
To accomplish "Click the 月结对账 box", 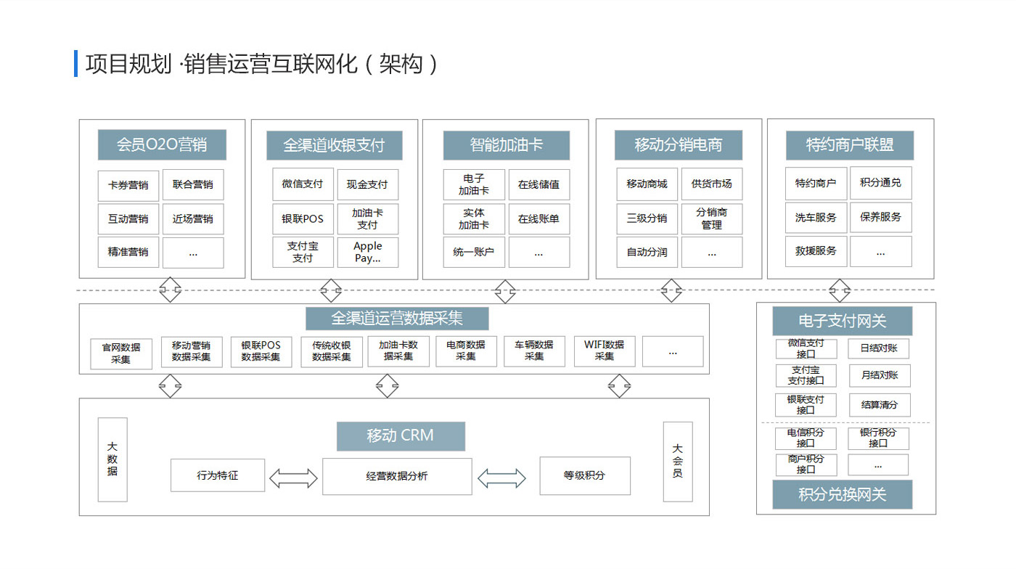I will [879, 375].
